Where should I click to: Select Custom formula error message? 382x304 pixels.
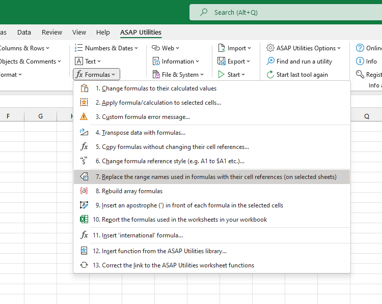212,117
